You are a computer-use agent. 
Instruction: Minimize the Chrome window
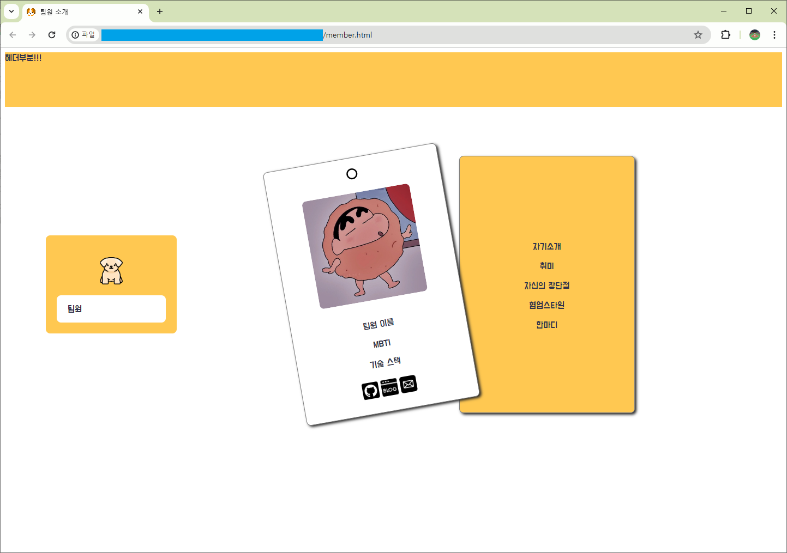(724, 11)
